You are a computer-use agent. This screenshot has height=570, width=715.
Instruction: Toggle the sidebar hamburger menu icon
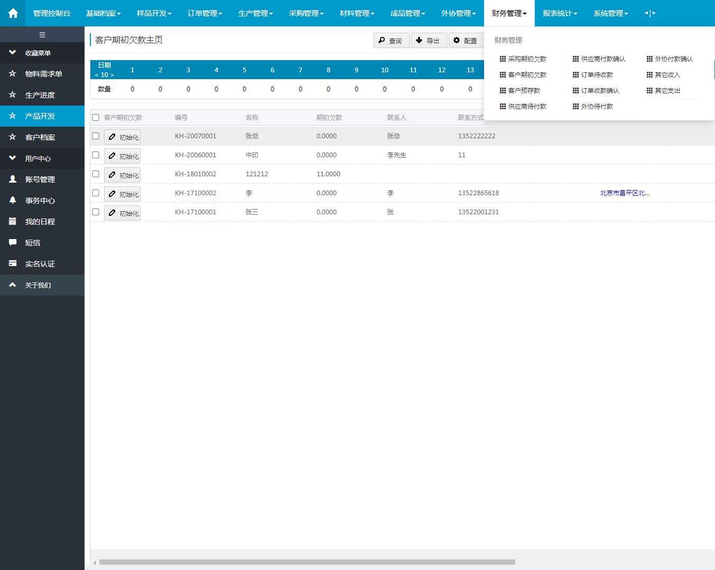point(42,35)
